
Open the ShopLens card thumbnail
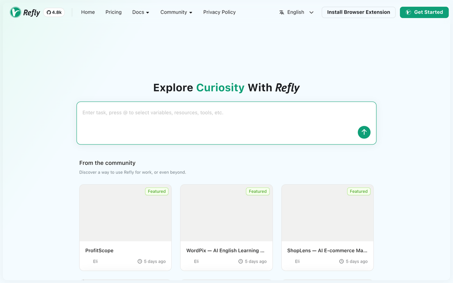pyautogui.click(x=328, y=213)
